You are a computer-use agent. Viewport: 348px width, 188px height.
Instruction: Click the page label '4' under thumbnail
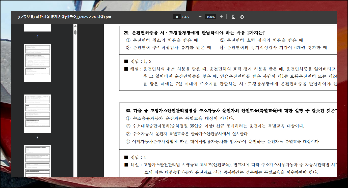tap(38, 37)
